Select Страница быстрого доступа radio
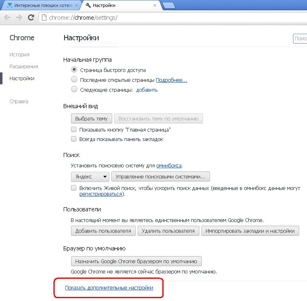Screen dimensions: 307x301 [74, 69]
